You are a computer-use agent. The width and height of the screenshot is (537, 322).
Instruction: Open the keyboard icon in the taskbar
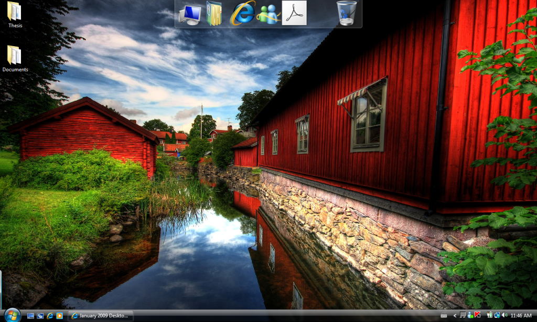pos(444,316)
